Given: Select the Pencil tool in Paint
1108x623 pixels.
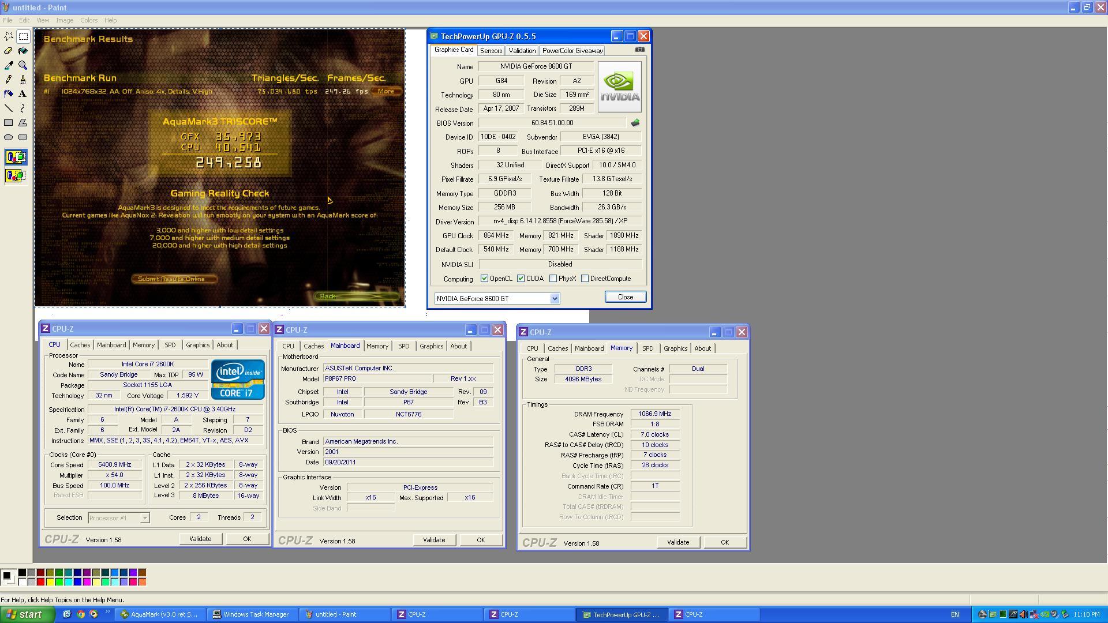Looking at the screenshot, I should point(9,80).
